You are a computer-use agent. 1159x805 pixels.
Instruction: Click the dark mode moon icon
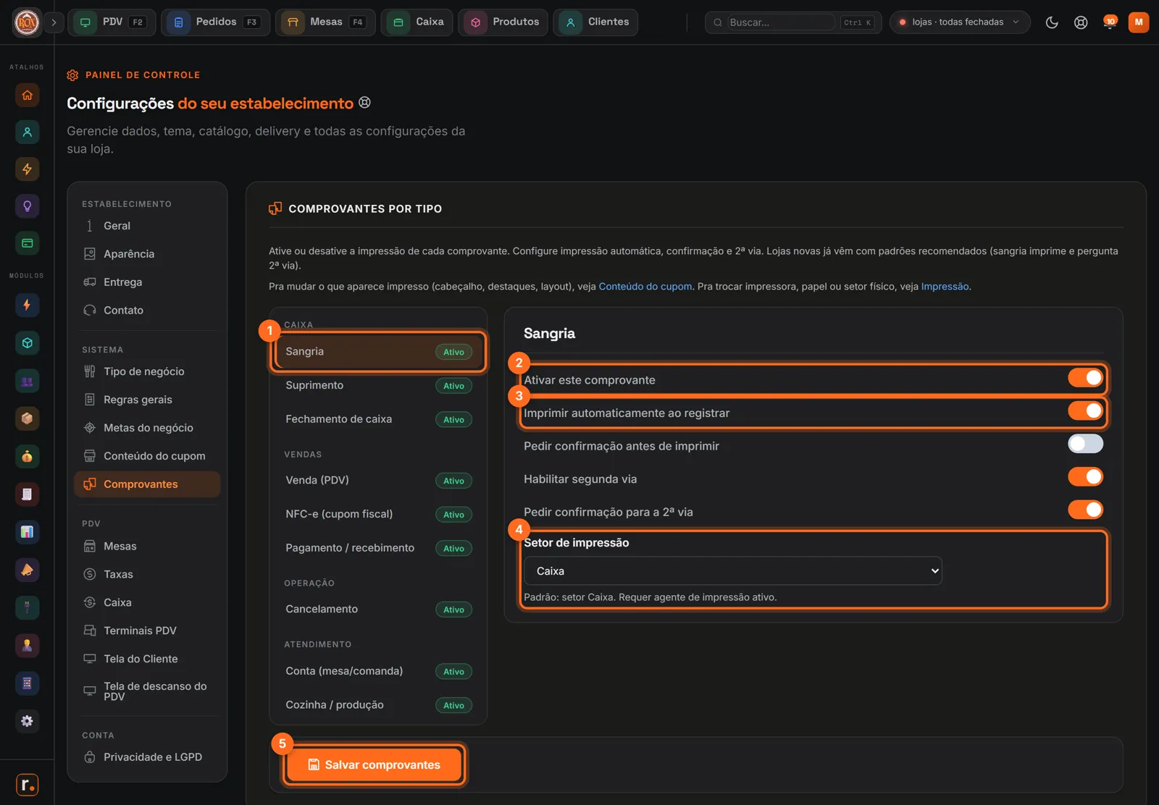click(x=1052, y=22)
